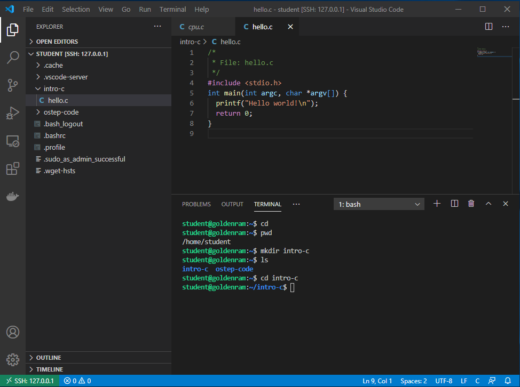Create a new terminal with plus icon

pyautogui.click(x=437, y=204)
